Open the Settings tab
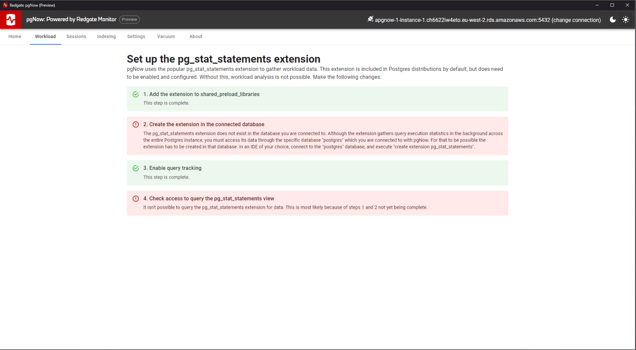This screenshot has height=350, width=636. (136, 36)
